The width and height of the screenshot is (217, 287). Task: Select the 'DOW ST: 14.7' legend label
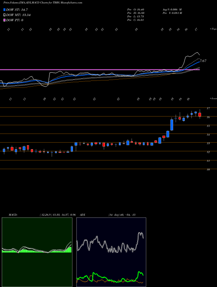pos(17,10)
